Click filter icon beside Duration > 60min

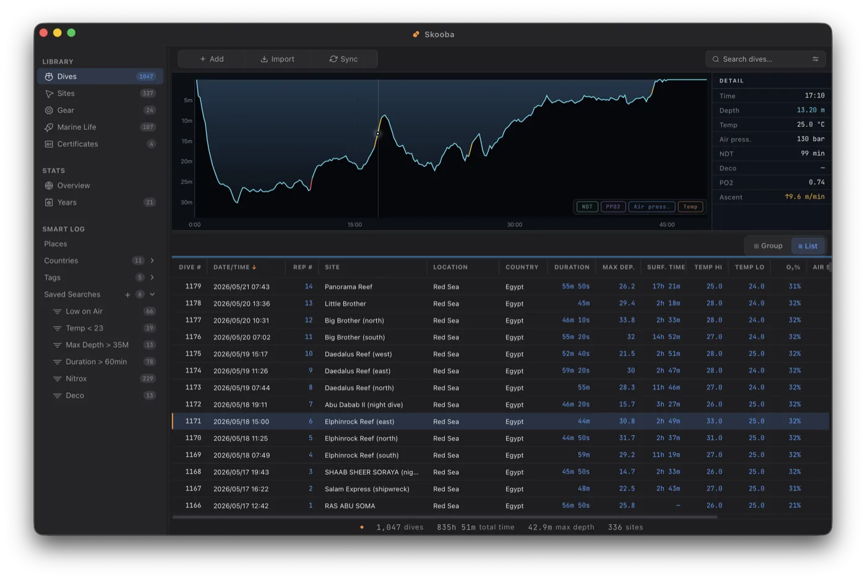[x=57, y=362]
